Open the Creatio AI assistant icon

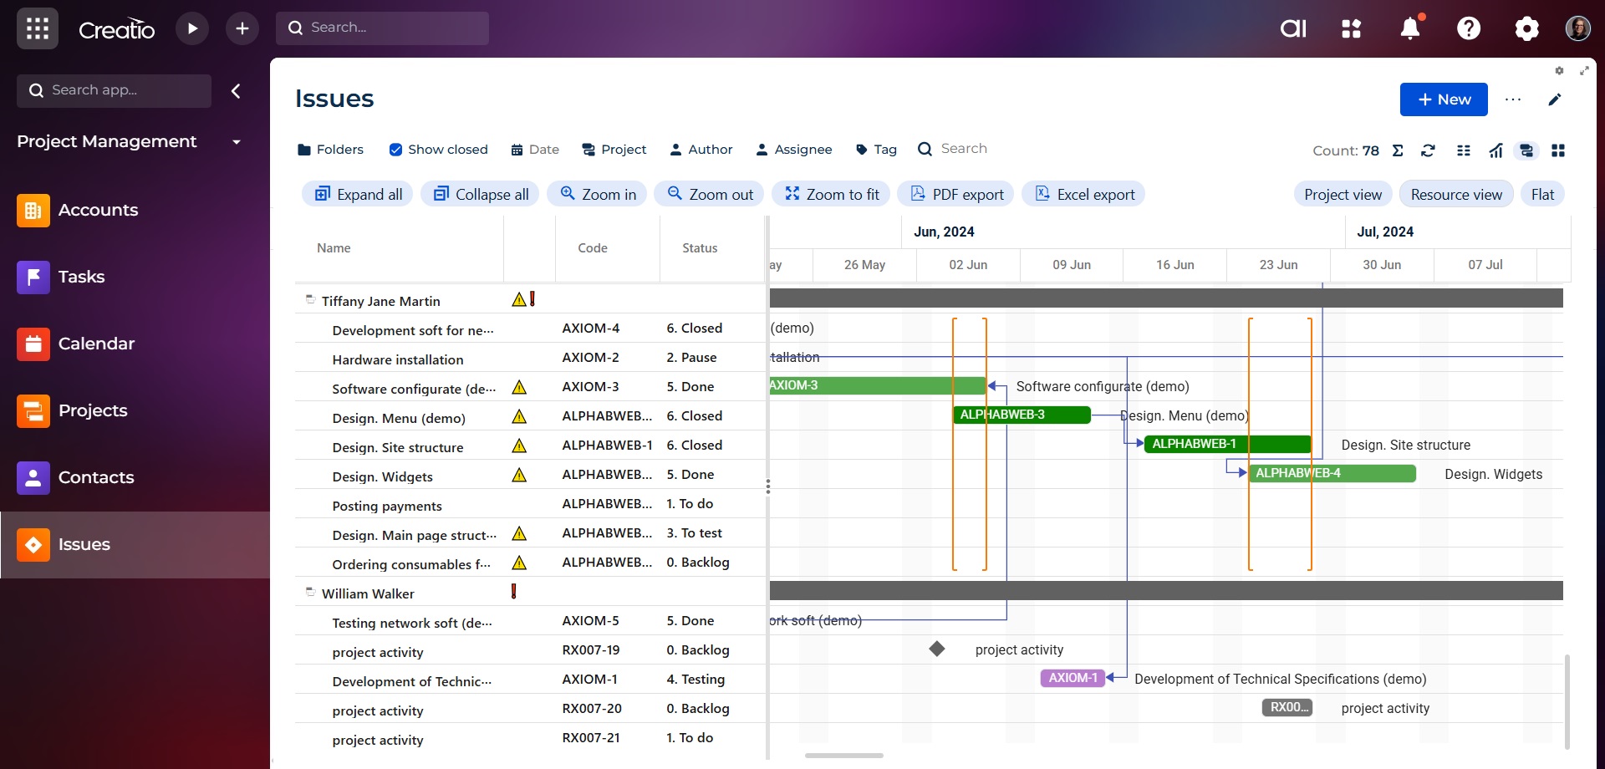click(x=1292, y=28)
